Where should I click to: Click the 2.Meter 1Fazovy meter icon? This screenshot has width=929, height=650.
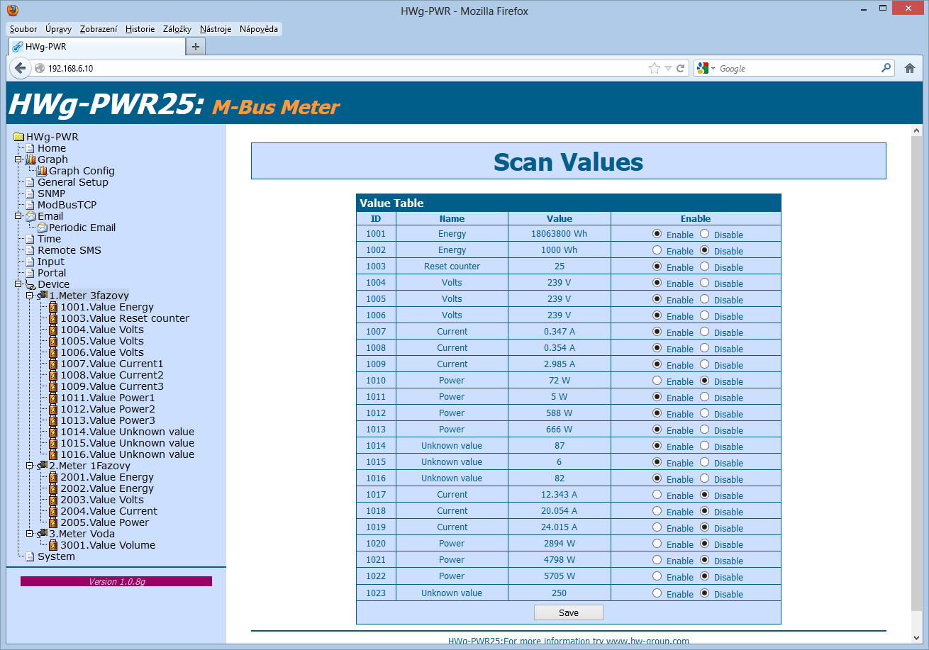pyautogui.click(x=42, y=466)
